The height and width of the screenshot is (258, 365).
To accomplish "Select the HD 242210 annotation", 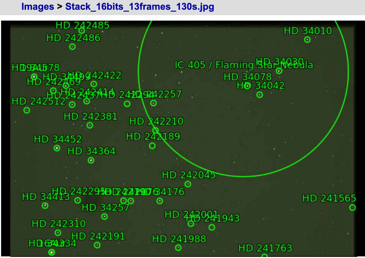I will (x=156, y=121).
